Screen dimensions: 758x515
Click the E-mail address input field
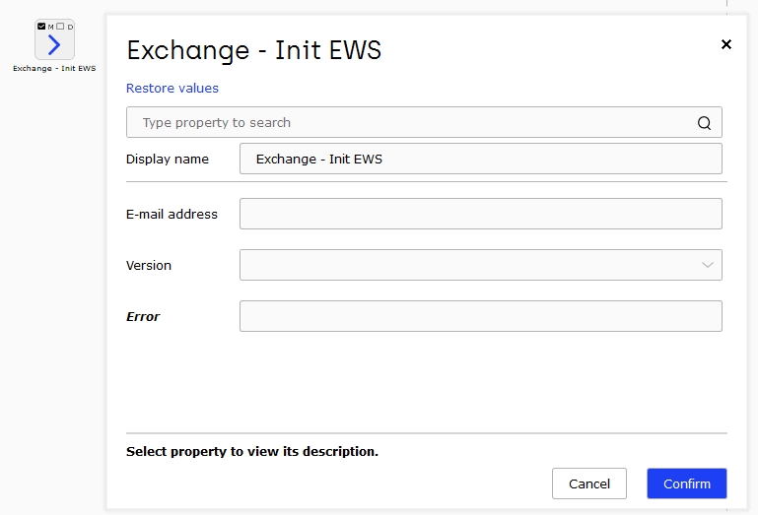480,214
